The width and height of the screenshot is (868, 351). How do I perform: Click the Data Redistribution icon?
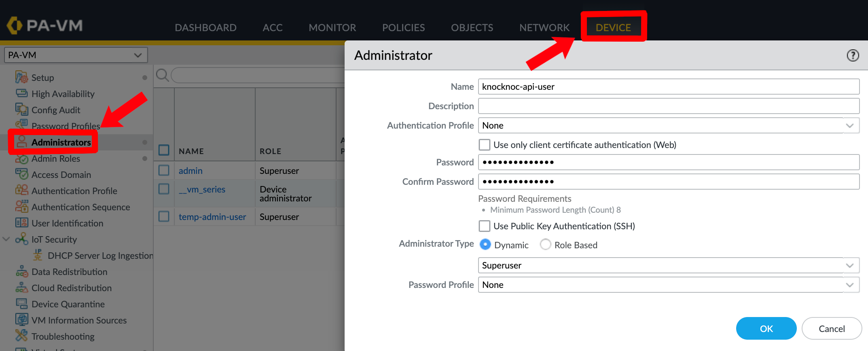click(x=21, y=271)
